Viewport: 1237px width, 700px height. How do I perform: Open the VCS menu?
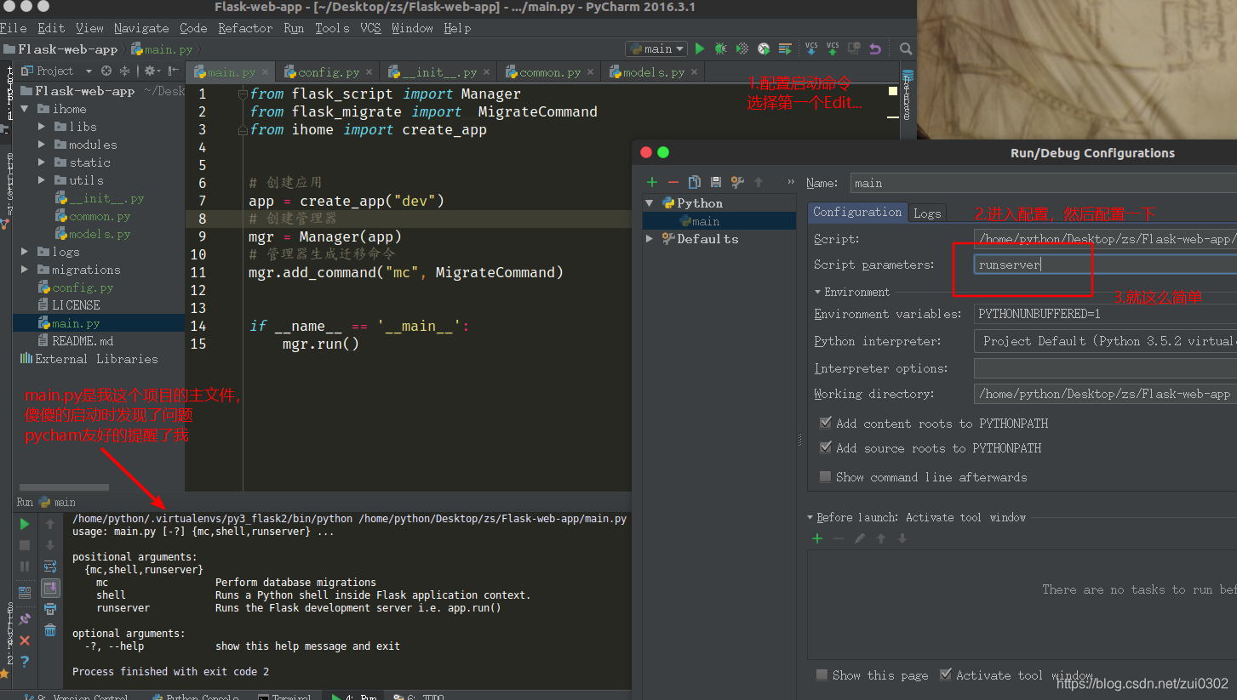click(x=370, y=28)
